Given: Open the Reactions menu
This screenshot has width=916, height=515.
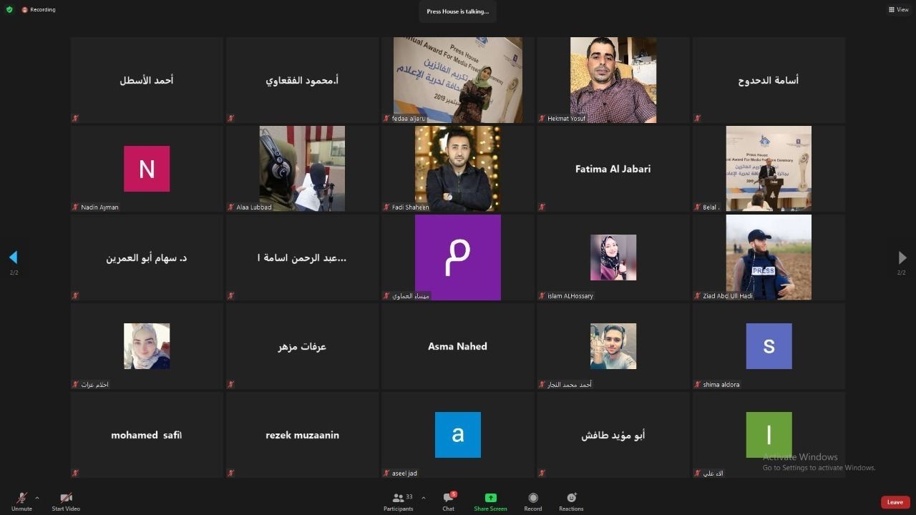Looking at the screenshot, I should [x=571, y=498].
